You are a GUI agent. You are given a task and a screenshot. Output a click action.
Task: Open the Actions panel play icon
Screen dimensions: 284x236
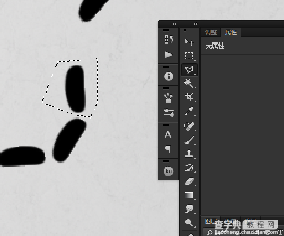tap(168, 55)
